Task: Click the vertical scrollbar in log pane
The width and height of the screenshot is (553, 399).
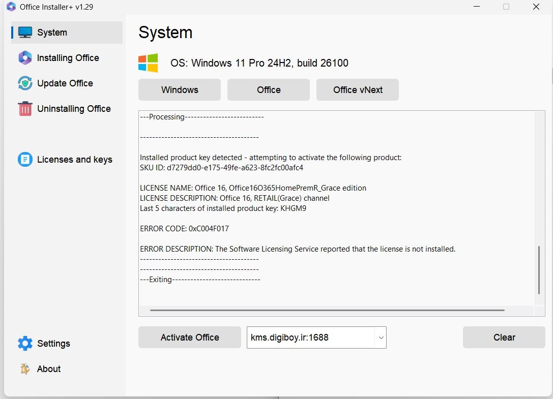Action: tap(539, 270)
